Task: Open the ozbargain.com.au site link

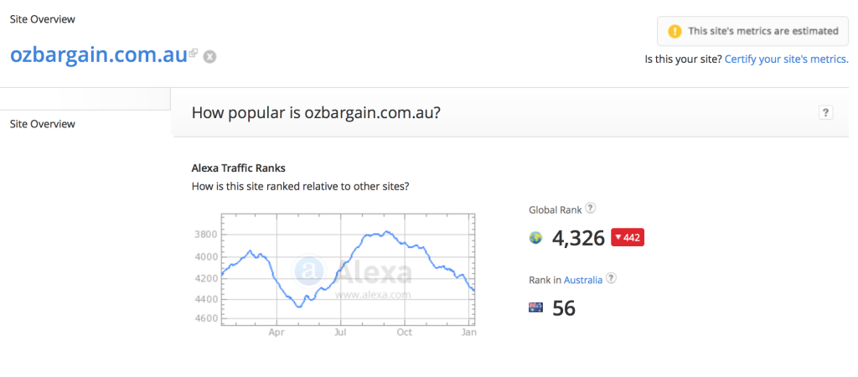Action: (x=99, y=56)
